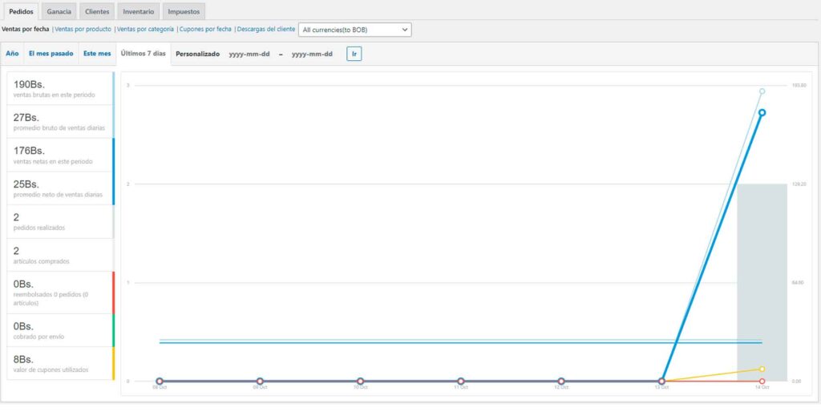Highlight 2 pedidos realizados legend item
Image resolution: width=821 pixels, height=420 pixels.
[61, 221]
